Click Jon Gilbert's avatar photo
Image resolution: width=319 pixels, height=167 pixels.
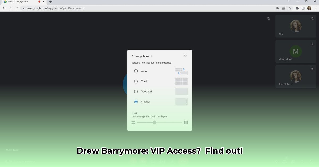[x=296, y=76]
